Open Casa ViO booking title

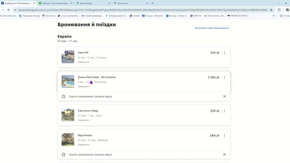pos(83,53)
